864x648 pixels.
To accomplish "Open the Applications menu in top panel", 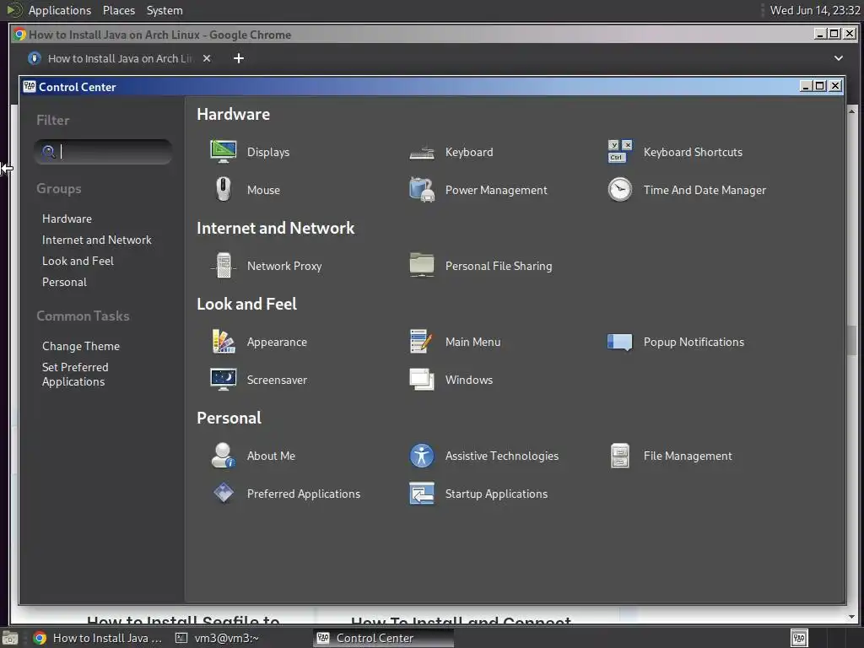I will 60,10.
